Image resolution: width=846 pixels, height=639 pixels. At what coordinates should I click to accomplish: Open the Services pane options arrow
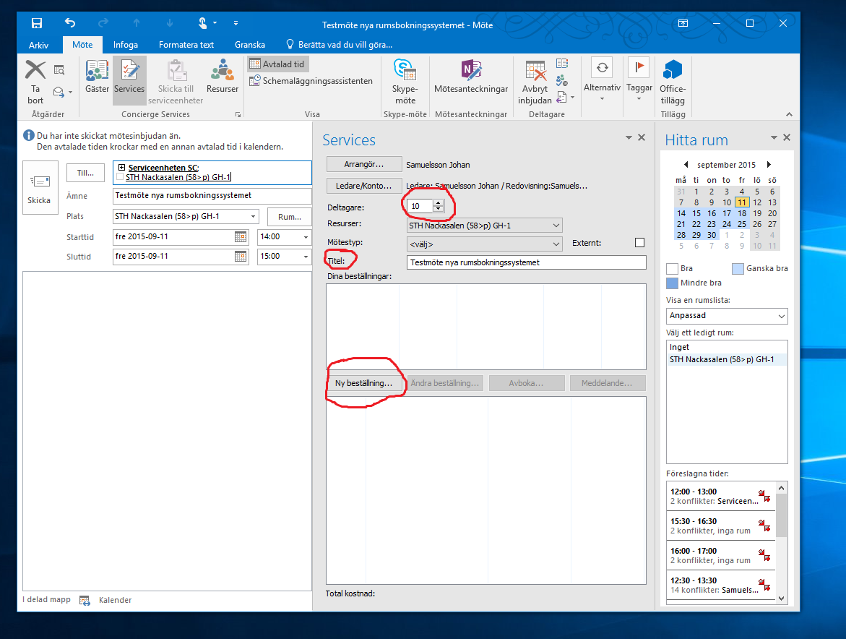point(629,137)
